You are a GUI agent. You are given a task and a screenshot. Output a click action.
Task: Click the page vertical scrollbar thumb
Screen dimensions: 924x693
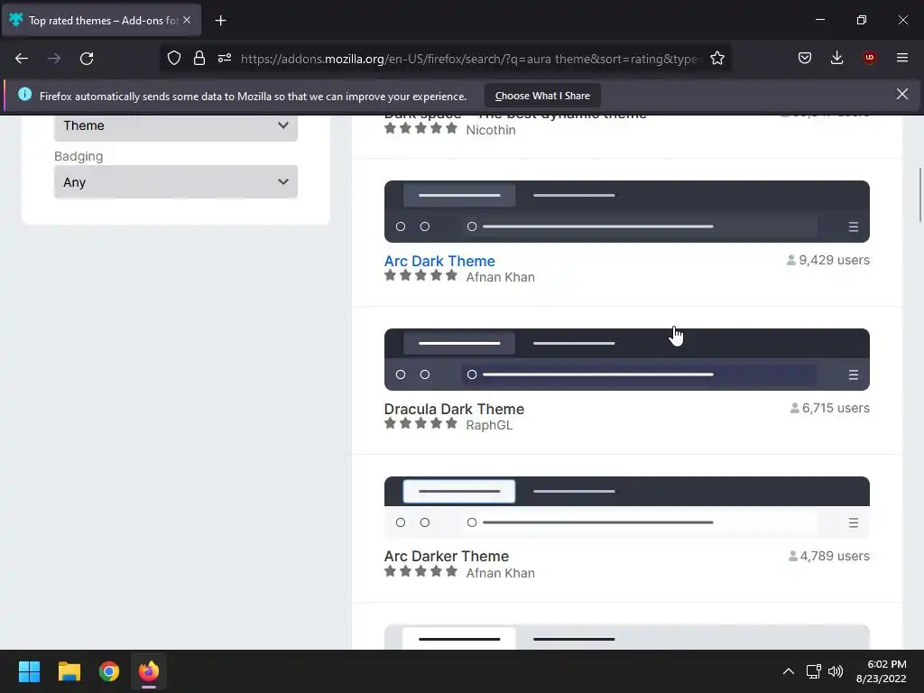919,195
